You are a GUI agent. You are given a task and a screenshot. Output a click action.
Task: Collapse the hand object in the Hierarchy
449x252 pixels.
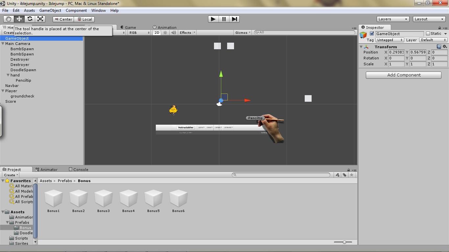8,75
